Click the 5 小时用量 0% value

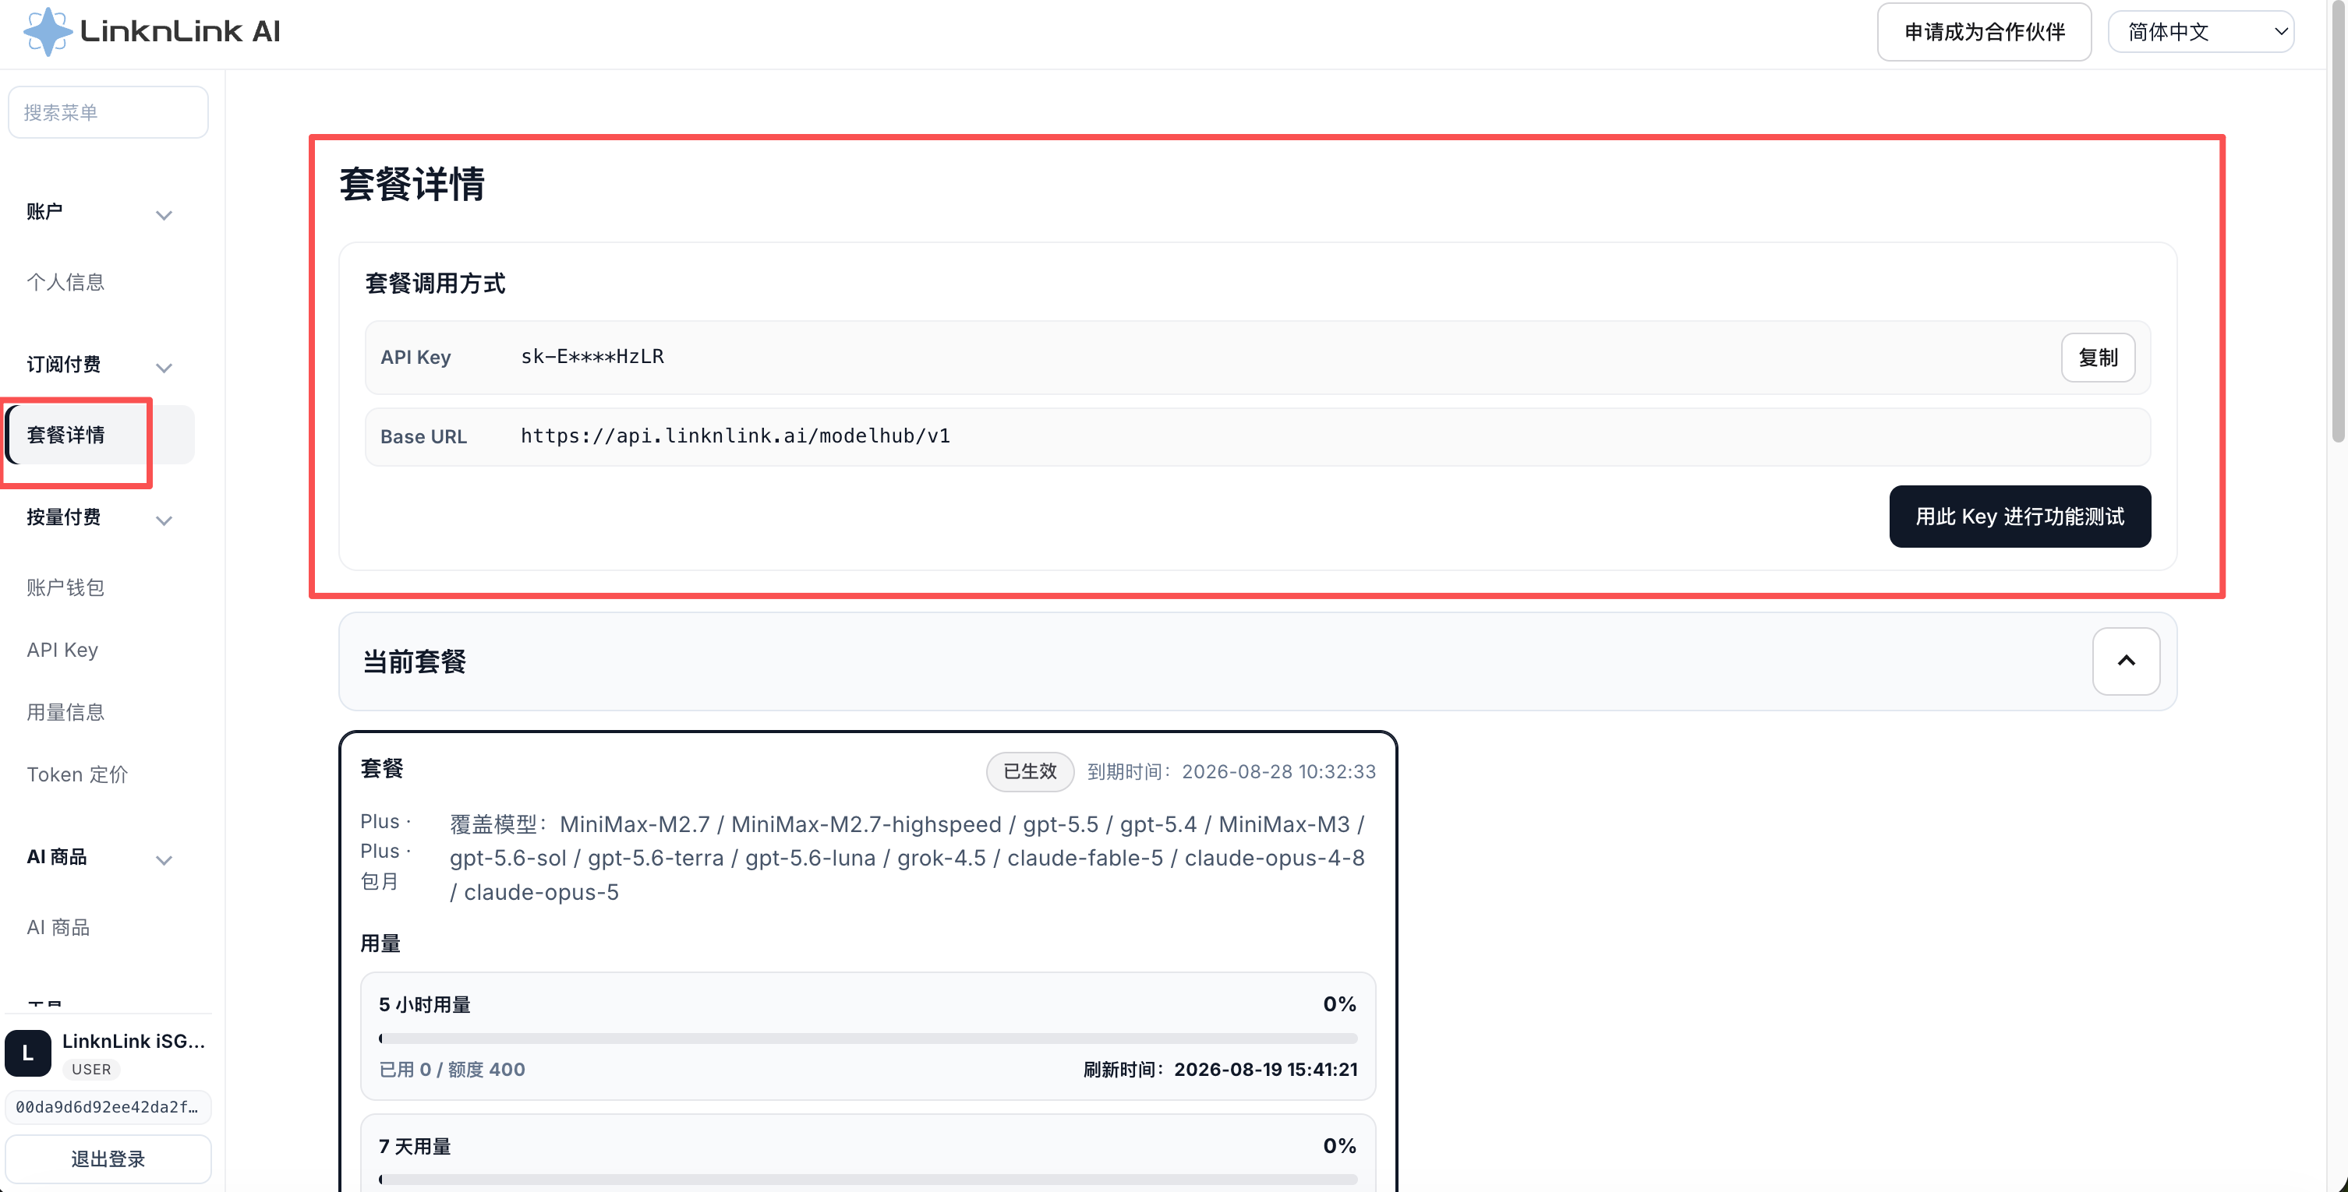tap(1340, 1003)
